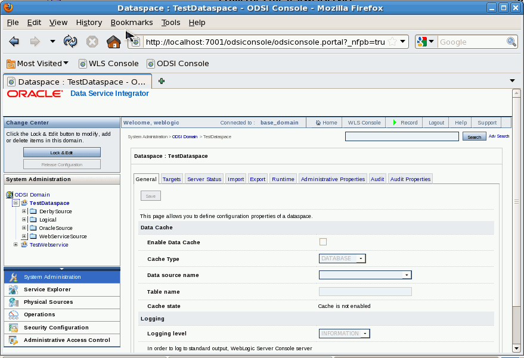The height and width of the screenshot is (358, 524).
Task: Open the WLS Console bookmark
Action: (x=108, y=64)
